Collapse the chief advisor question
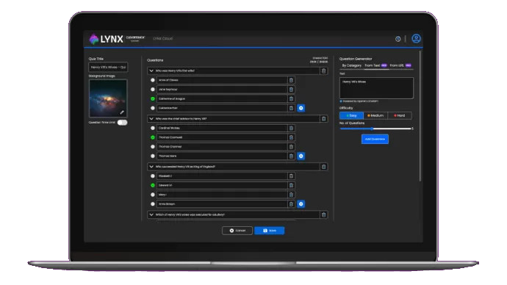Screen dimensions: 507x285 click(151, 119)
